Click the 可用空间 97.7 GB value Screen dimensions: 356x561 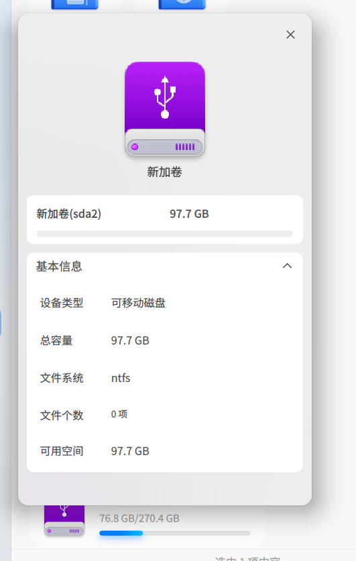130,451
